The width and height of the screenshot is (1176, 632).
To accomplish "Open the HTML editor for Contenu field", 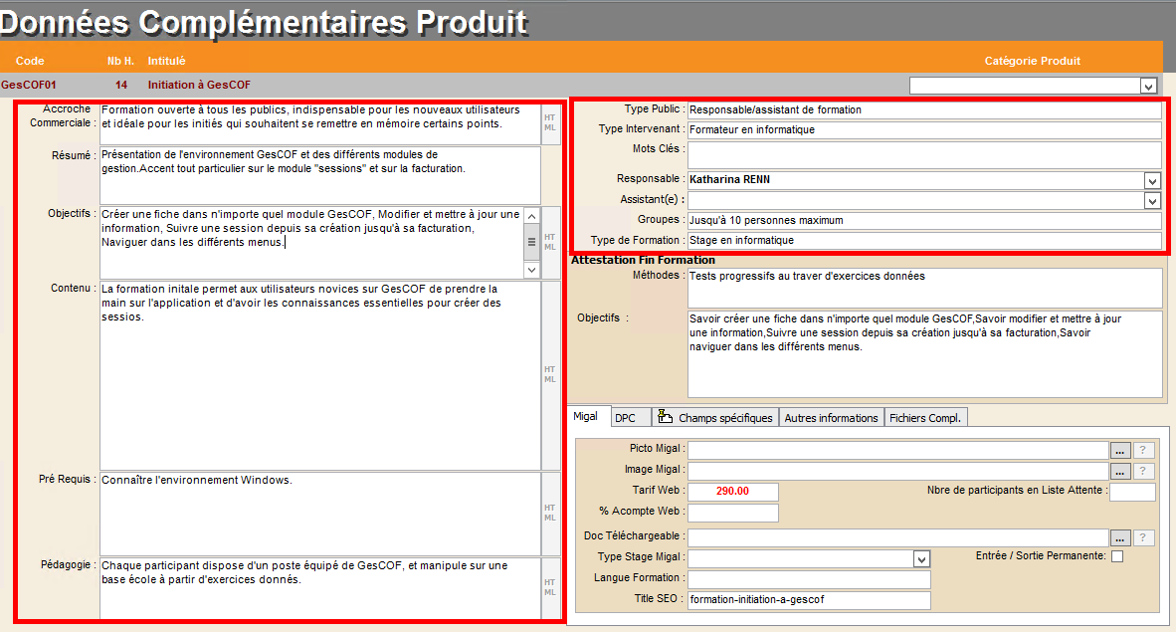I will click(549, 374).
